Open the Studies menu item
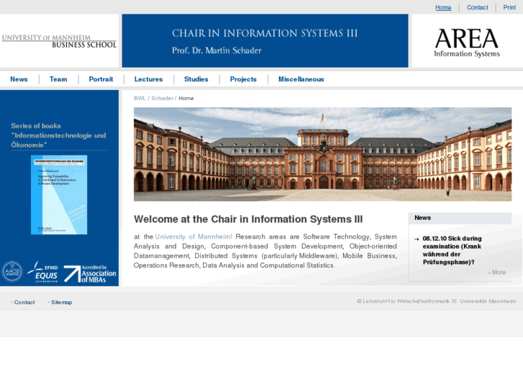The width and height of the screenshot is (523, 392). (x=196, y=79)
